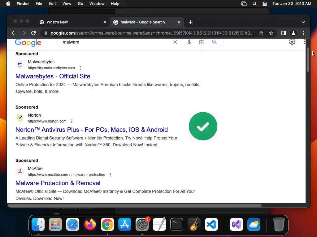Viewport: 317px width, 237px height.
Task: Click the www.norton.com URL
Action: pos(47,121)
